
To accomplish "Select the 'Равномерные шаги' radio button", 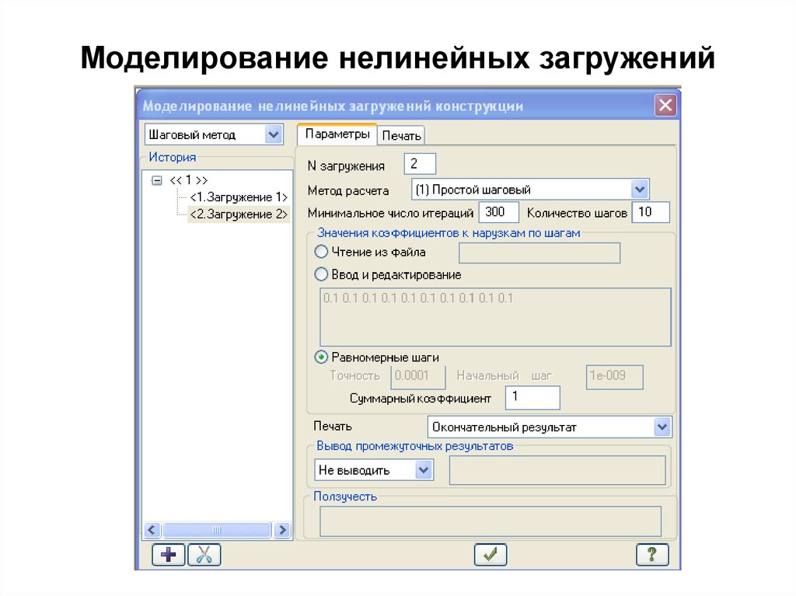I will click(322, 357).
